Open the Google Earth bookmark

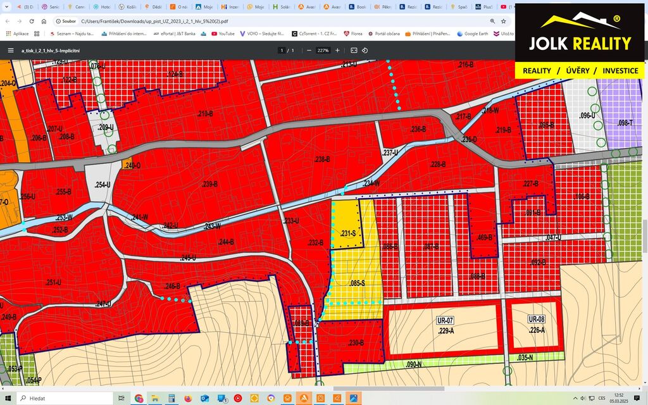[476, 34]
